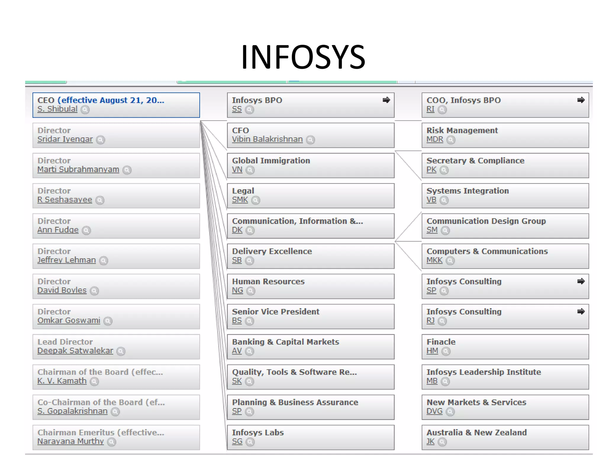This screenshot has height=455, width=606.
Task: Open R Seshasayee profile link
Action: pos(65,200)
